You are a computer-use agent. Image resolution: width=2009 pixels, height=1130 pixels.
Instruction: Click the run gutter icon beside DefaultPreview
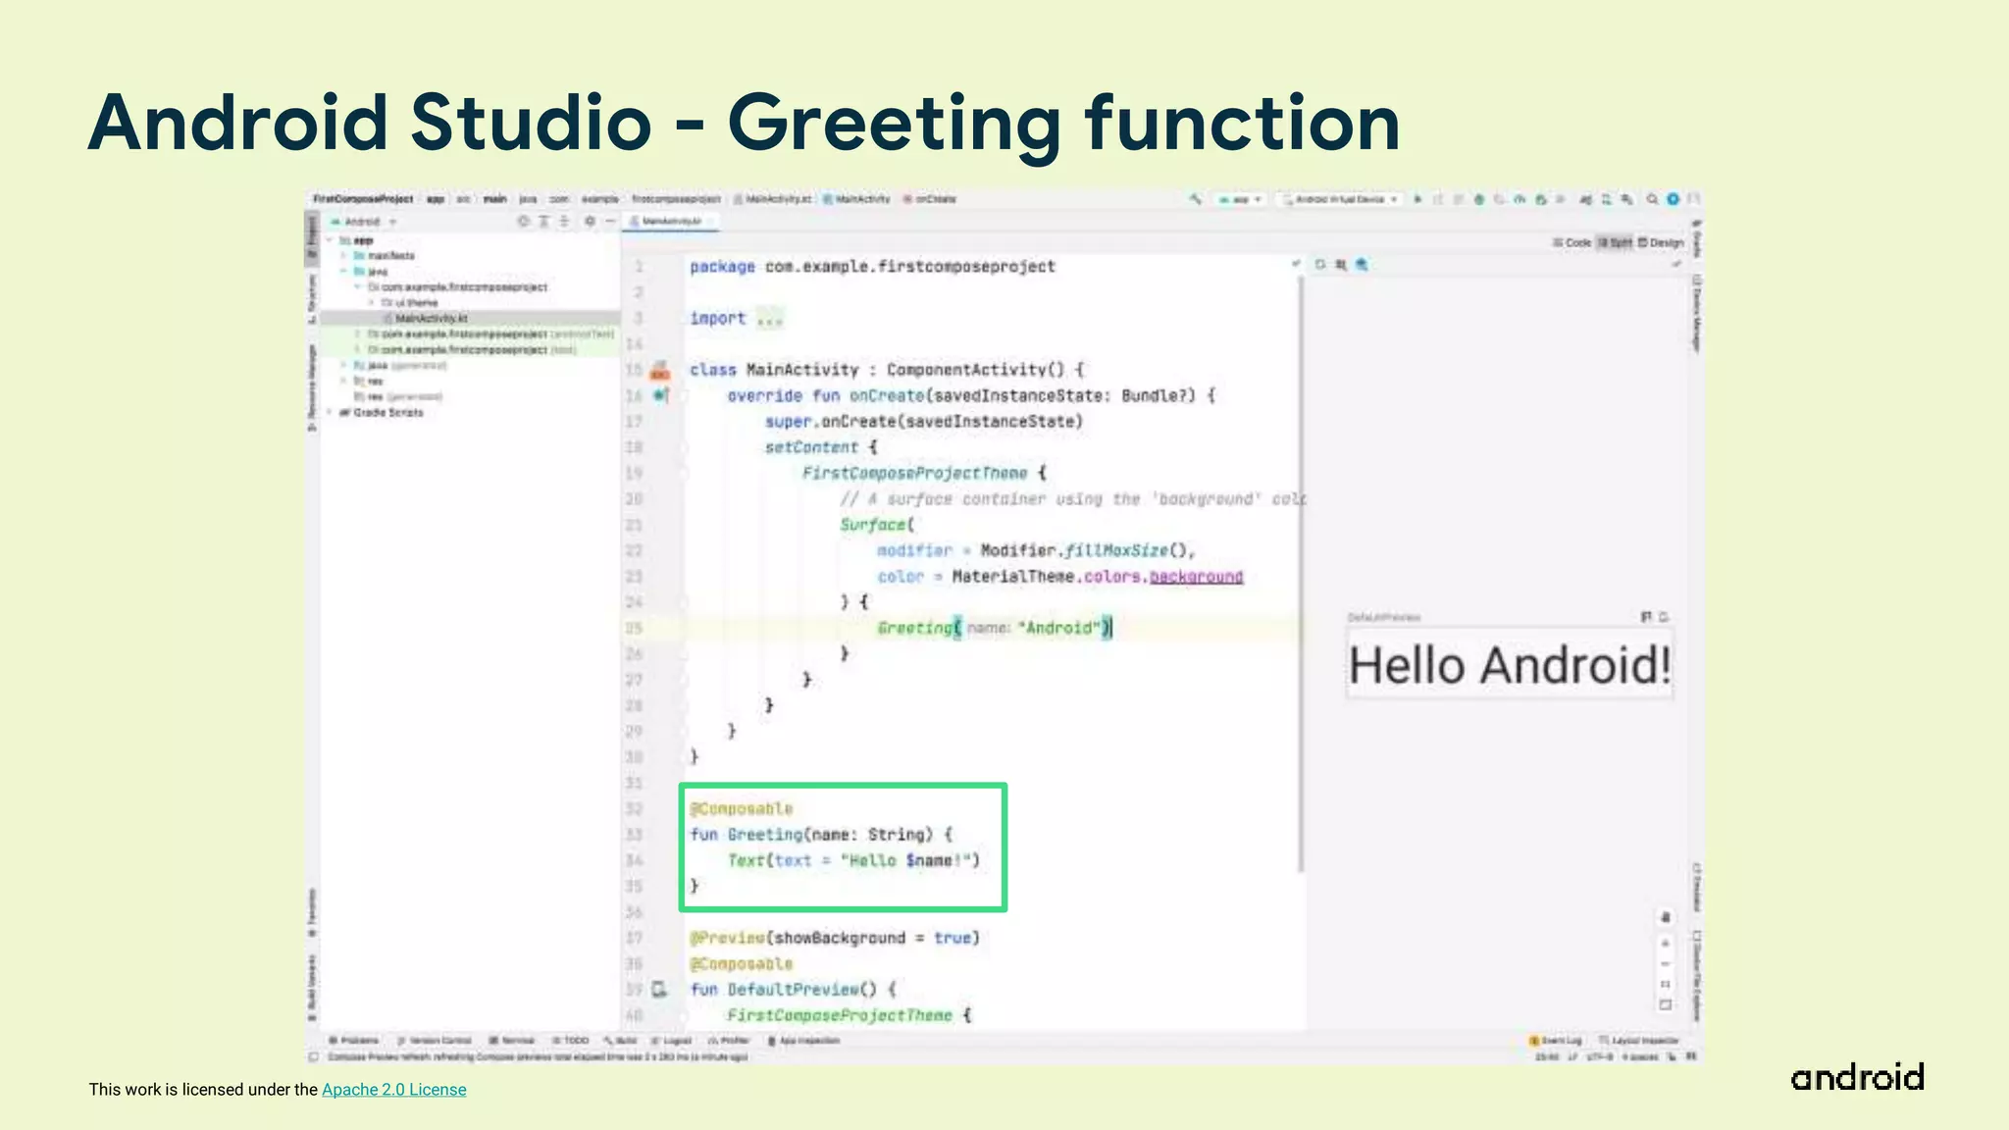[660, 990]
